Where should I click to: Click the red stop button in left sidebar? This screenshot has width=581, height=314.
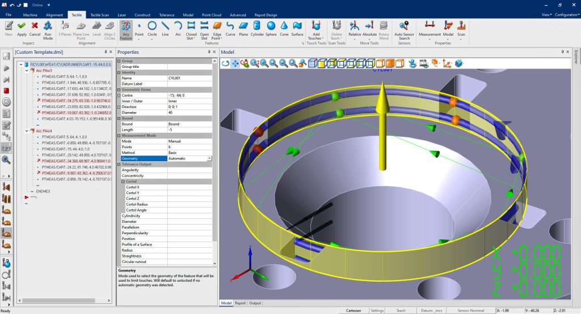[x=6, y=91]
